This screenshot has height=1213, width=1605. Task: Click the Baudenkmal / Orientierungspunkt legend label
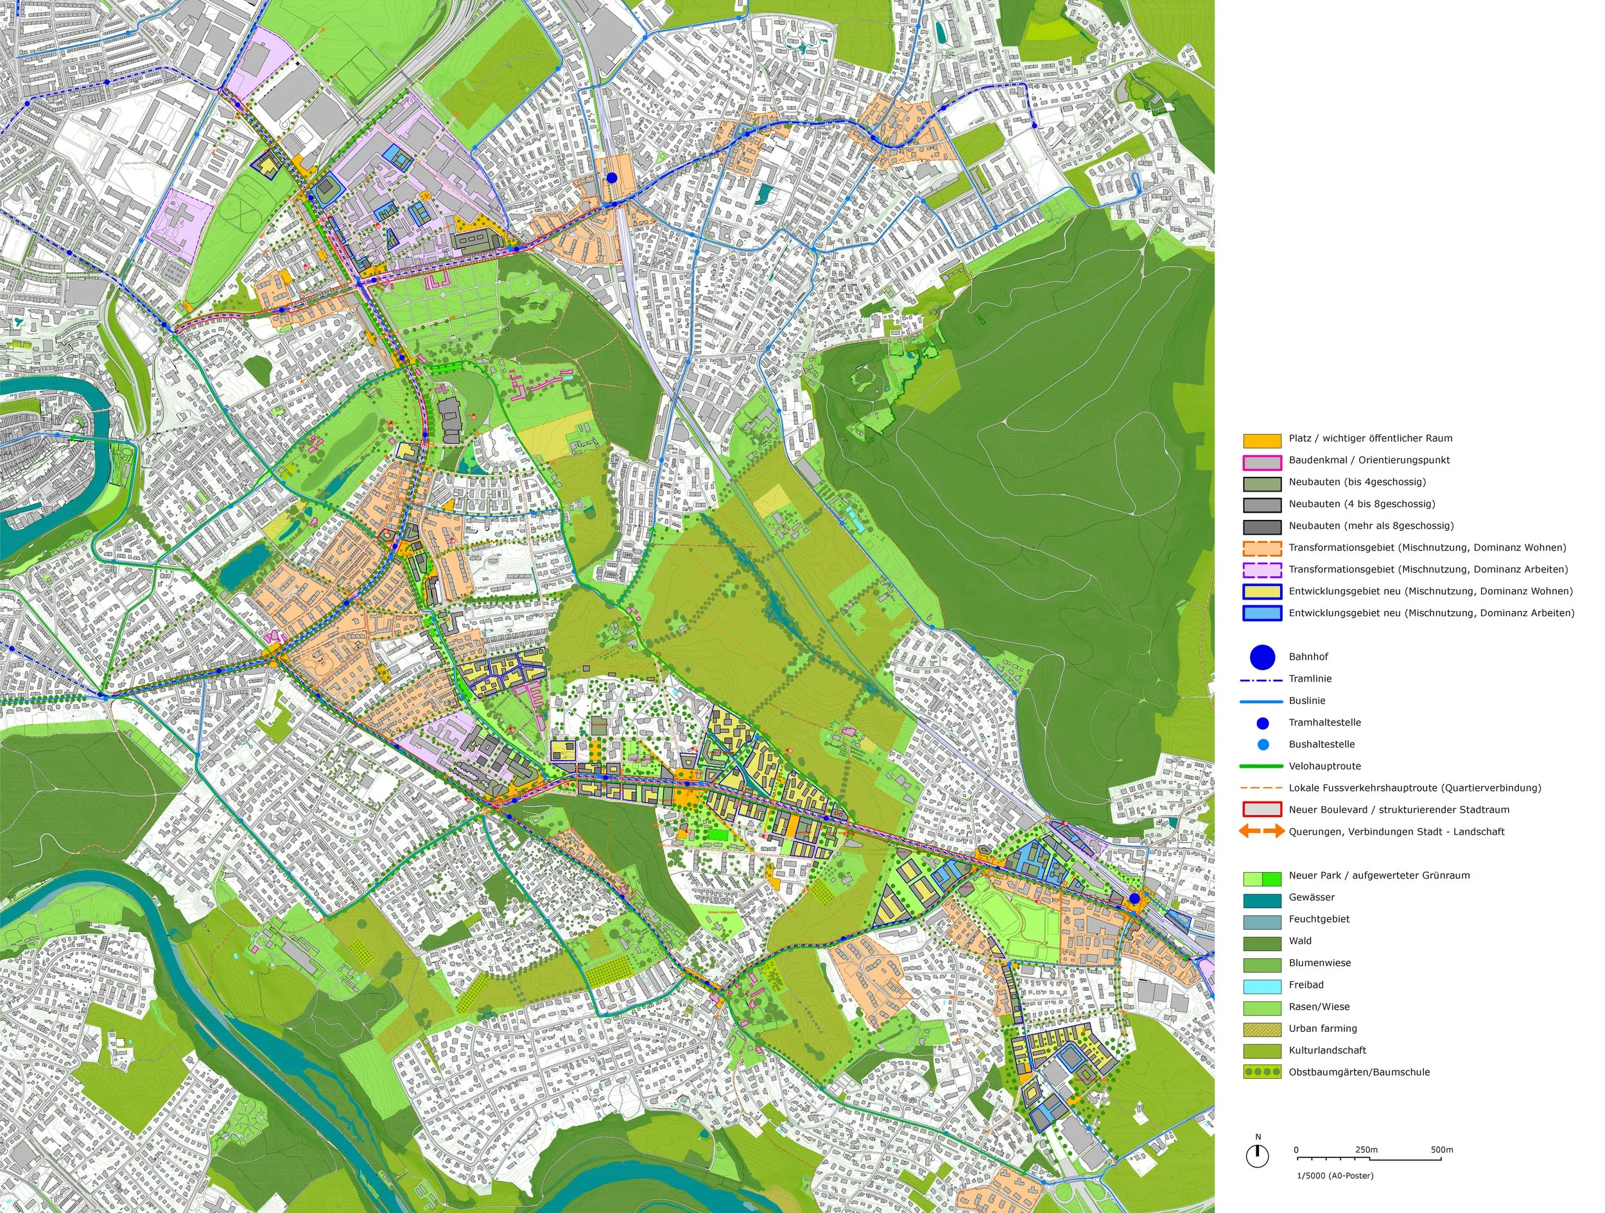[1369, 461]
